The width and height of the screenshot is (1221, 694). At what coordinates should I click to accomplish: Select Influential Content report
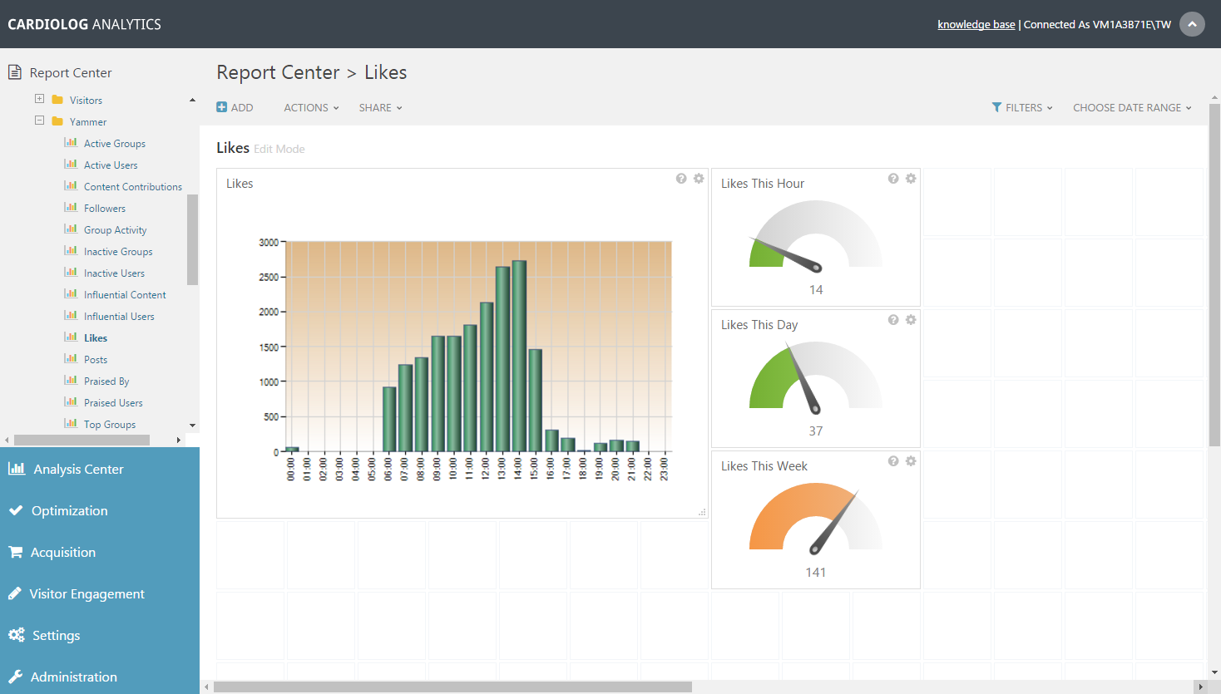(x=125, y=294)
